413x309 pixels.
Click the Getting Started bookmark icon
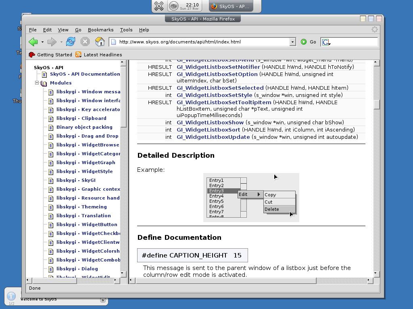tap(32, 55)
